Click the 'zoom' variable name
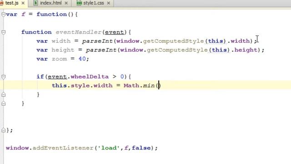 tap(59, 59)
